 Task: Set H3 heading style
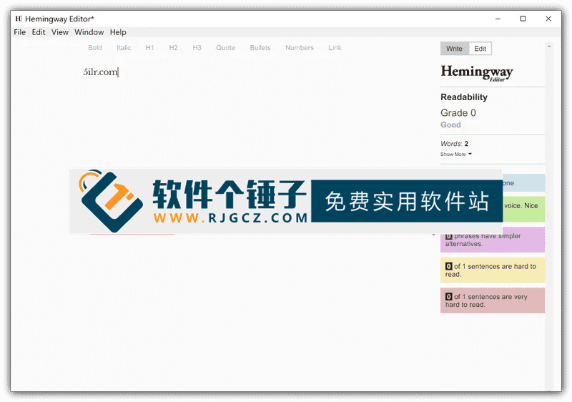(197, 48)
